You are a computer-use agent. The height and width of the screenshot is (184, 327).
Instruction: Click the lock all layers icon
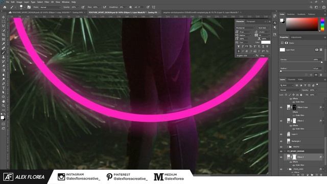coord(301,95)
